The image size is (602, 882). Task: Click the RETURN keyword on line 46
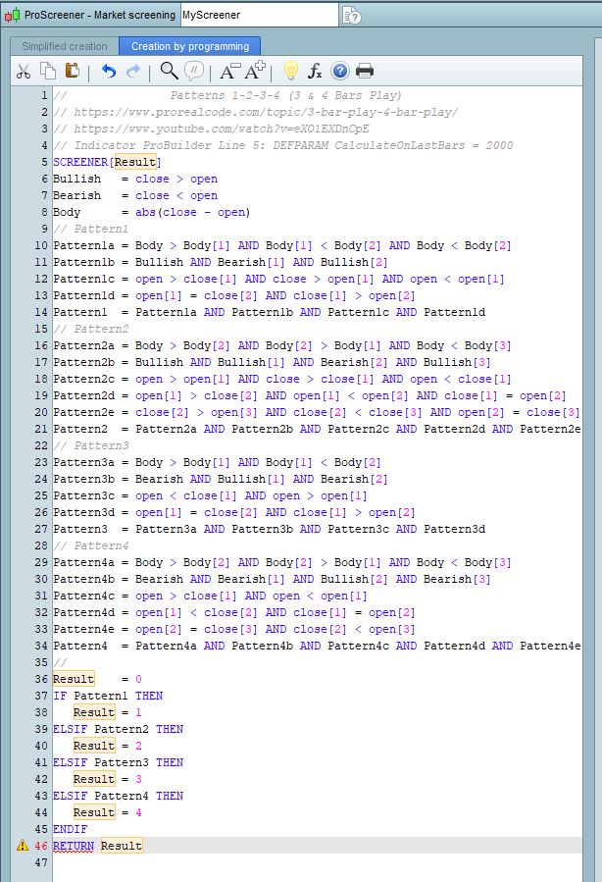74,846
